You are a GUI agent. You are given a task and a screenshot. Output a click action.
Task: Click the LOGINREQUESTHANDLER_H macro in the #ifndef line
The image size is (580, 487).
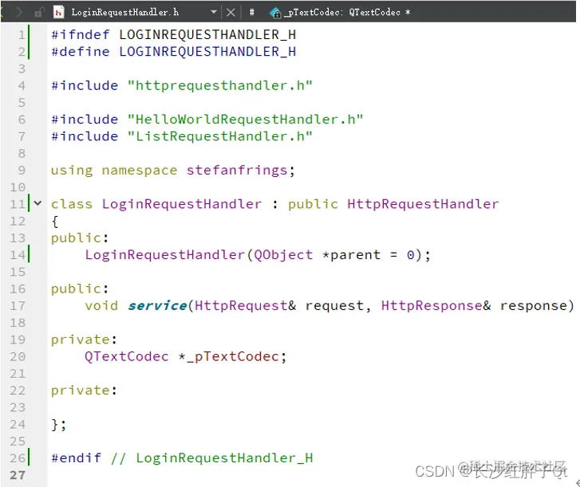click(x=207, y=35)
